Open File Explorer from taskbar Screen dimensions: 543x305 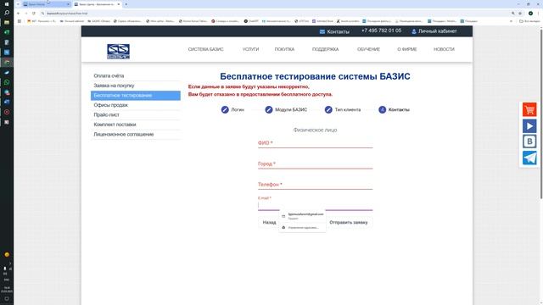[x=7, y=22]
